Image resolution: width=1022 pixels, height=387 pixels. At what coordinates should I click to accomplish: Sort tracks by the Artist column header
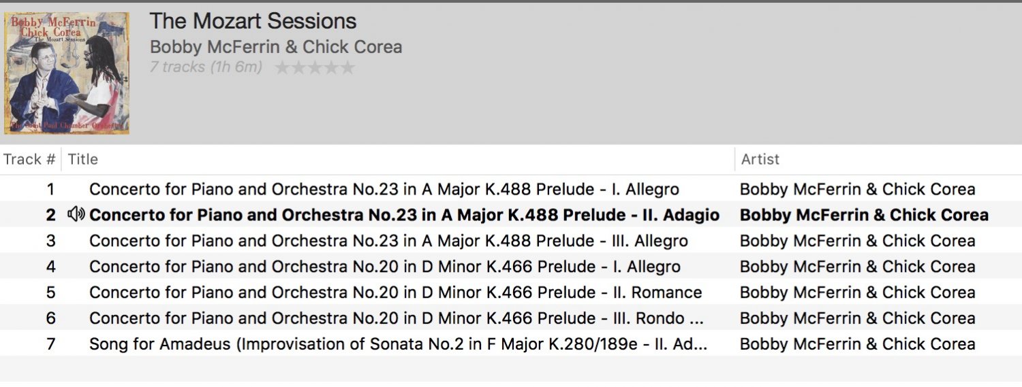tap(760, 159)
